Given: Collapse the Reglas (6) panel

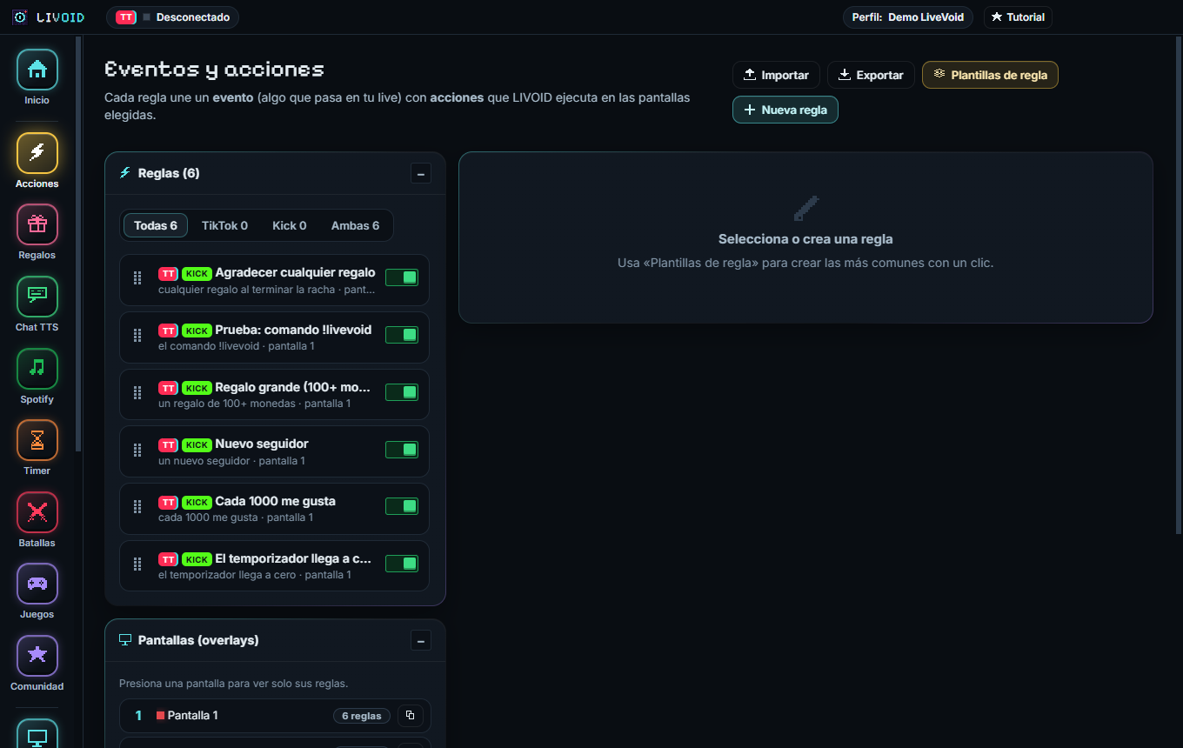Looking at the screenshot, I should point(421,173).
